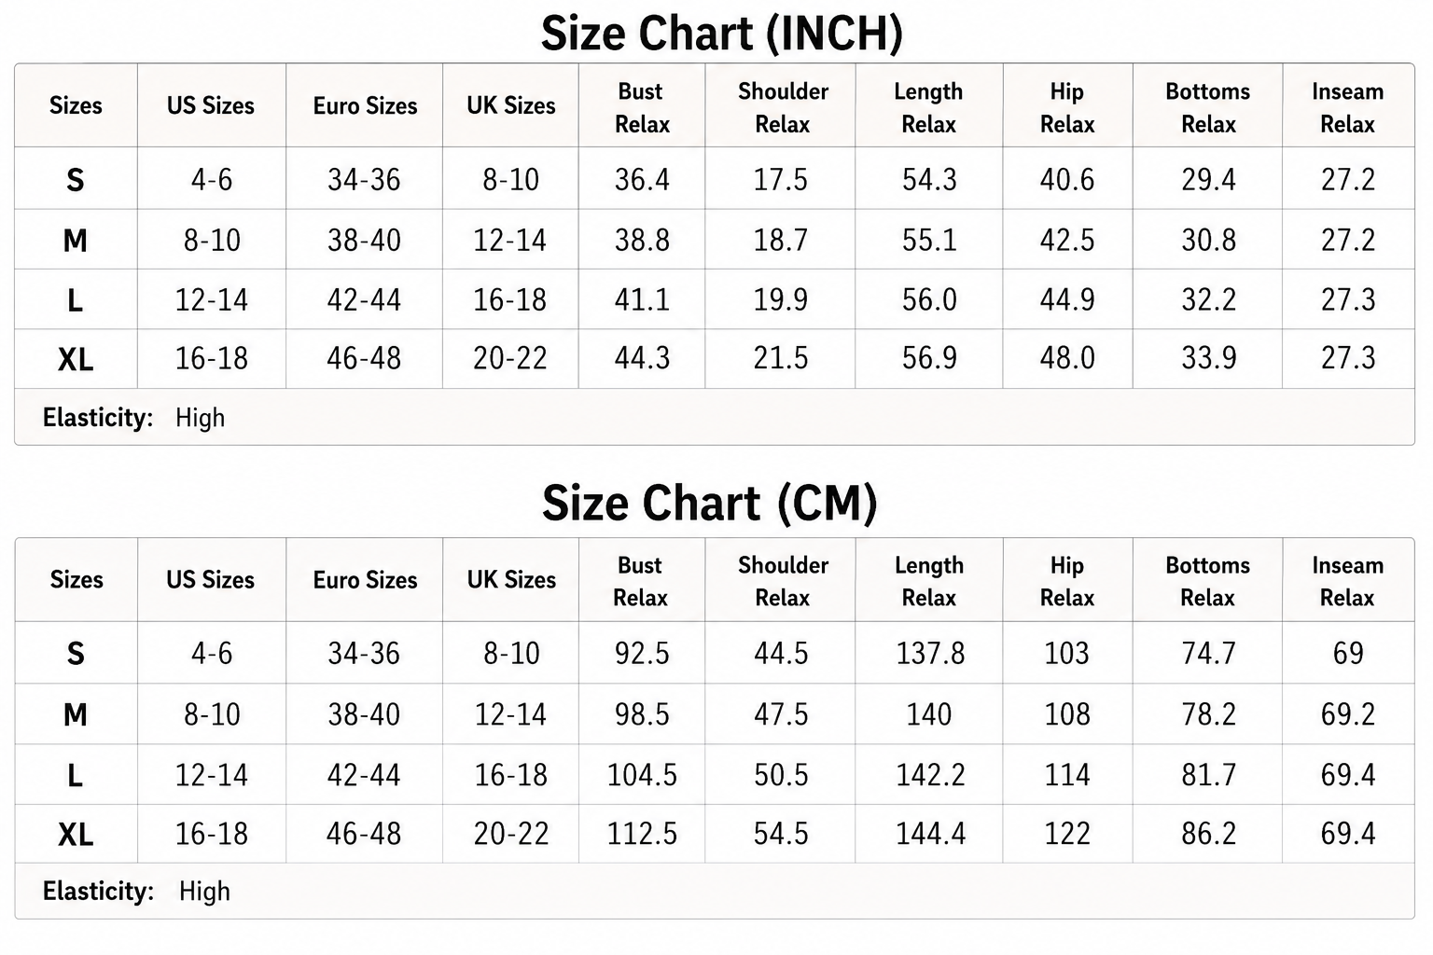This screenshot has height=955, width=1433.
Task: Select the Bust Relax header in inch chart
Action: coord(642,107)
